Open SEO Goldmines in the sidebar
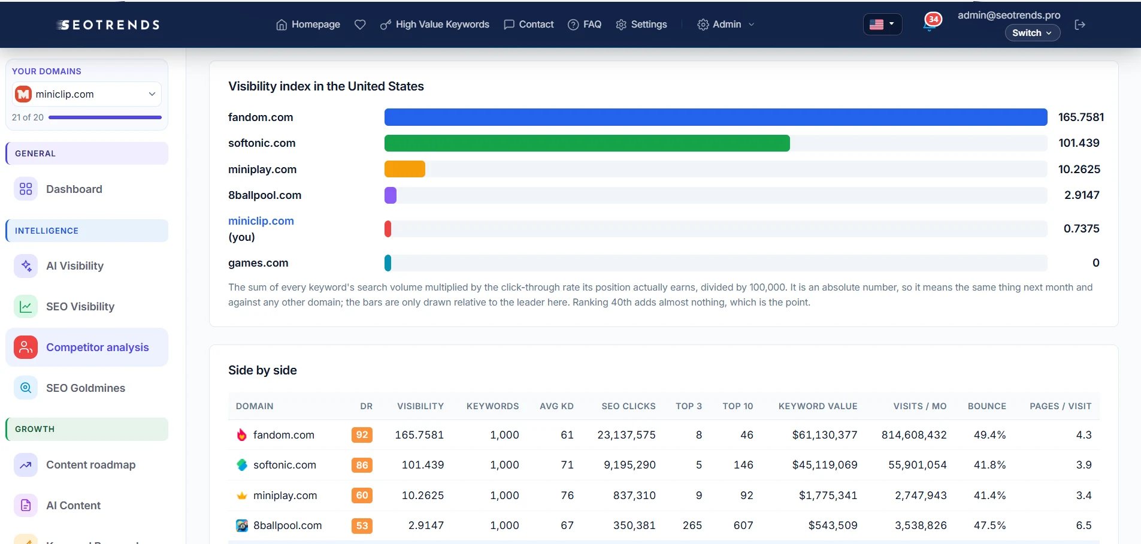 [x=87, y=388]
